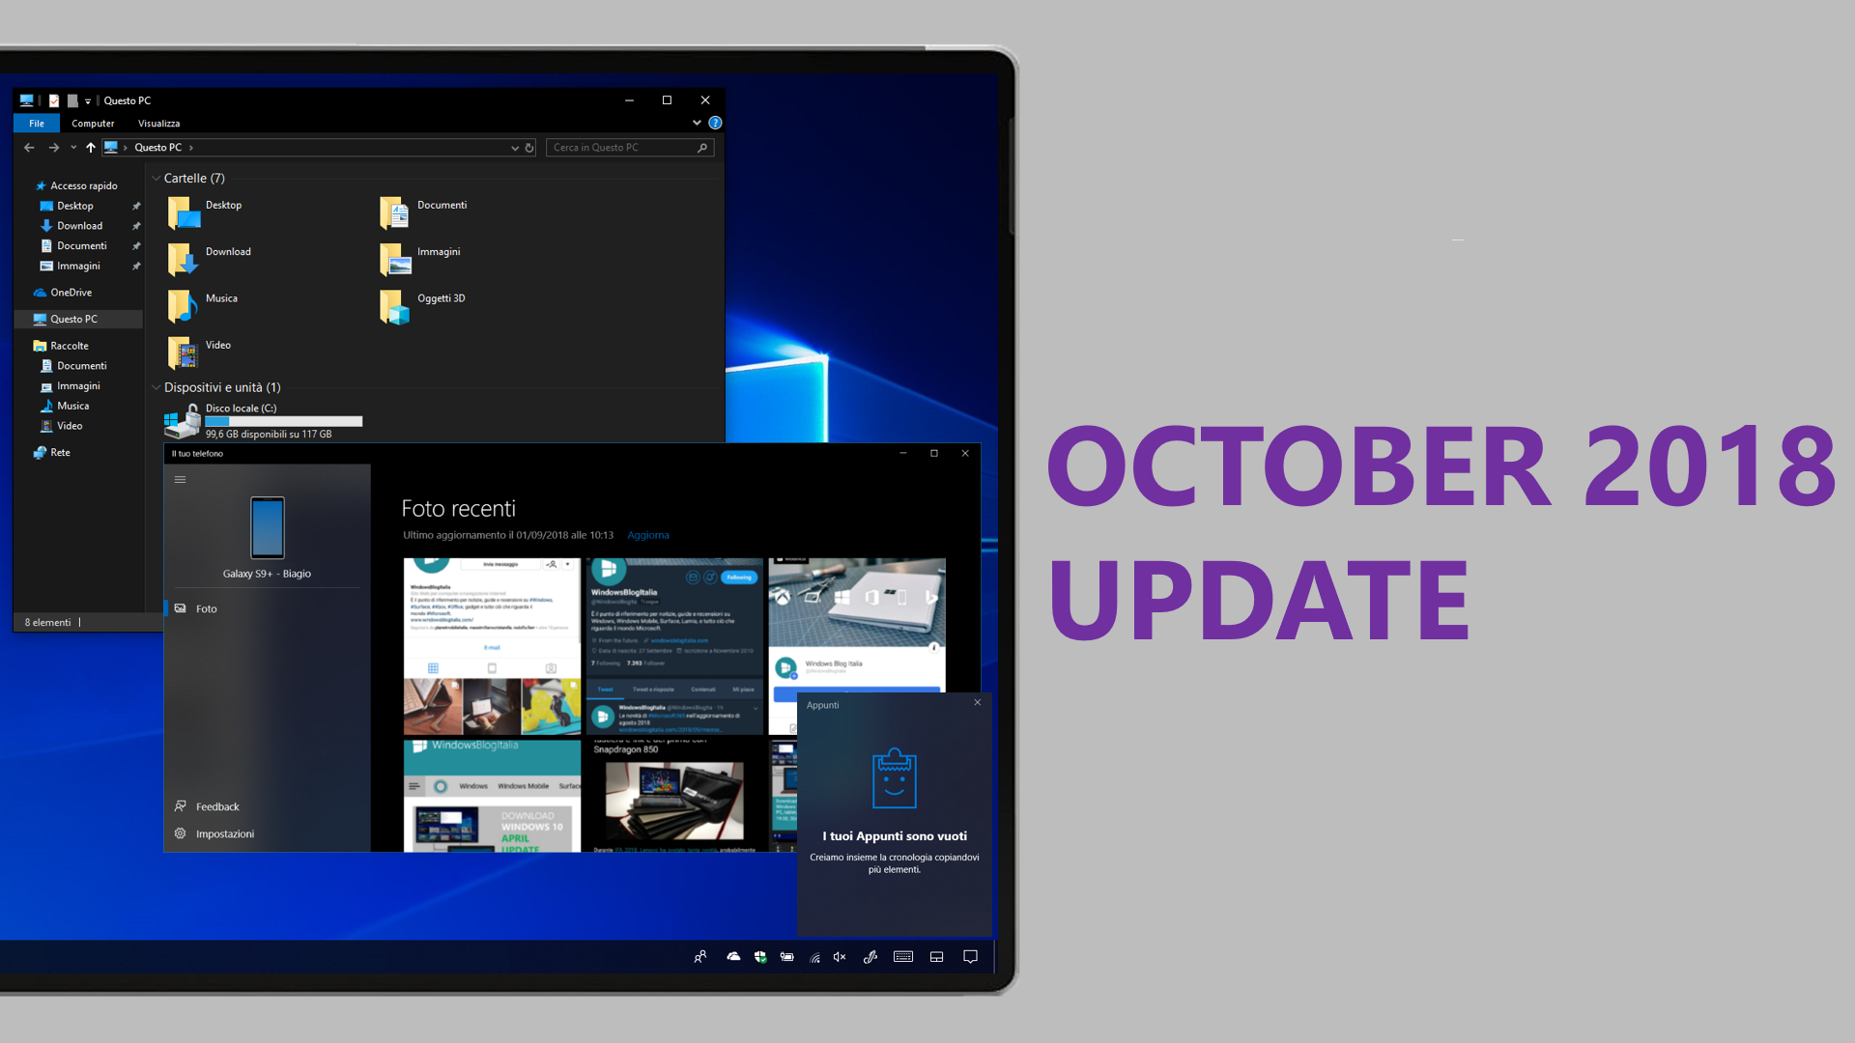
Task: Click the clipboard/Appunti icon in notification
Action: pyautogui.click(x=892, y=775)
